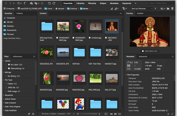Open the Collections panel tab
The width and height of the screenshot is (177, 116).
(17, 56)
